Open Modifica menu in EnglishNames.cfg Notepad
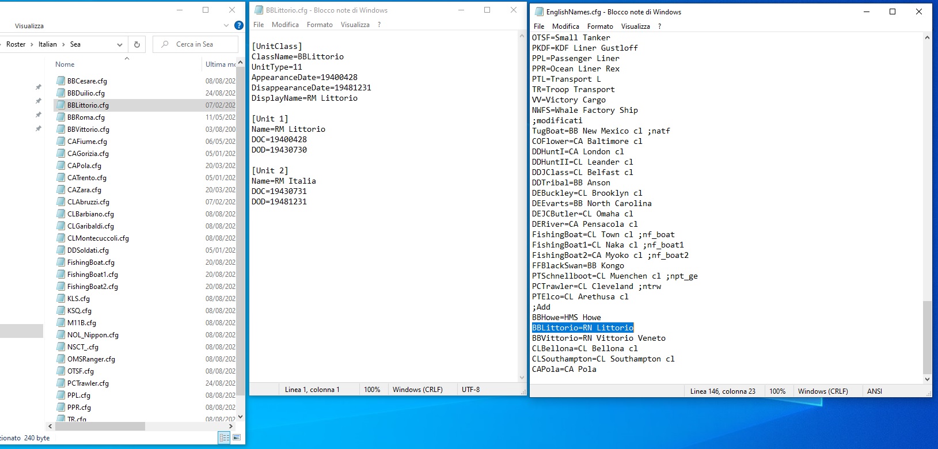The height and width of the screenshot is (449, 938). (565, 26)
